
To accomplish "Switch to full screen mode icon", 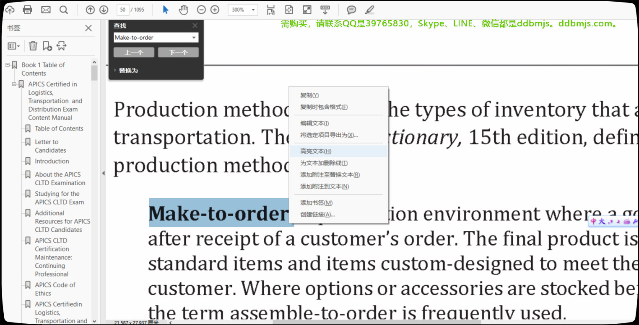I will [x=307, y=10].
